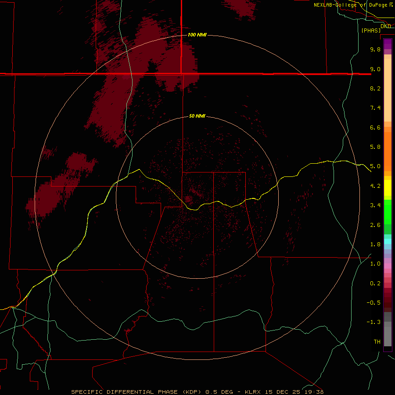Click the 2.6 legend value

pos(375,225)
